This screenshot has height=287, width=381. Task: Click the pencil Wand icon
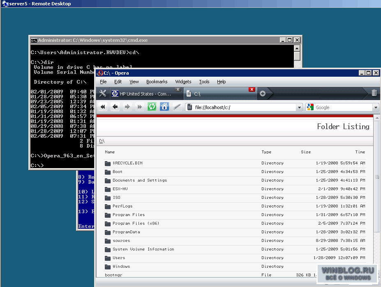tap(177, 107)
